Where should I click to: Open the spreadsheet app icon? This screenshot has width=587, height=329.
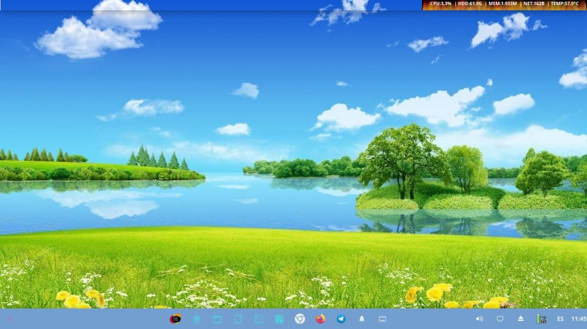click(x=279, y=319)
